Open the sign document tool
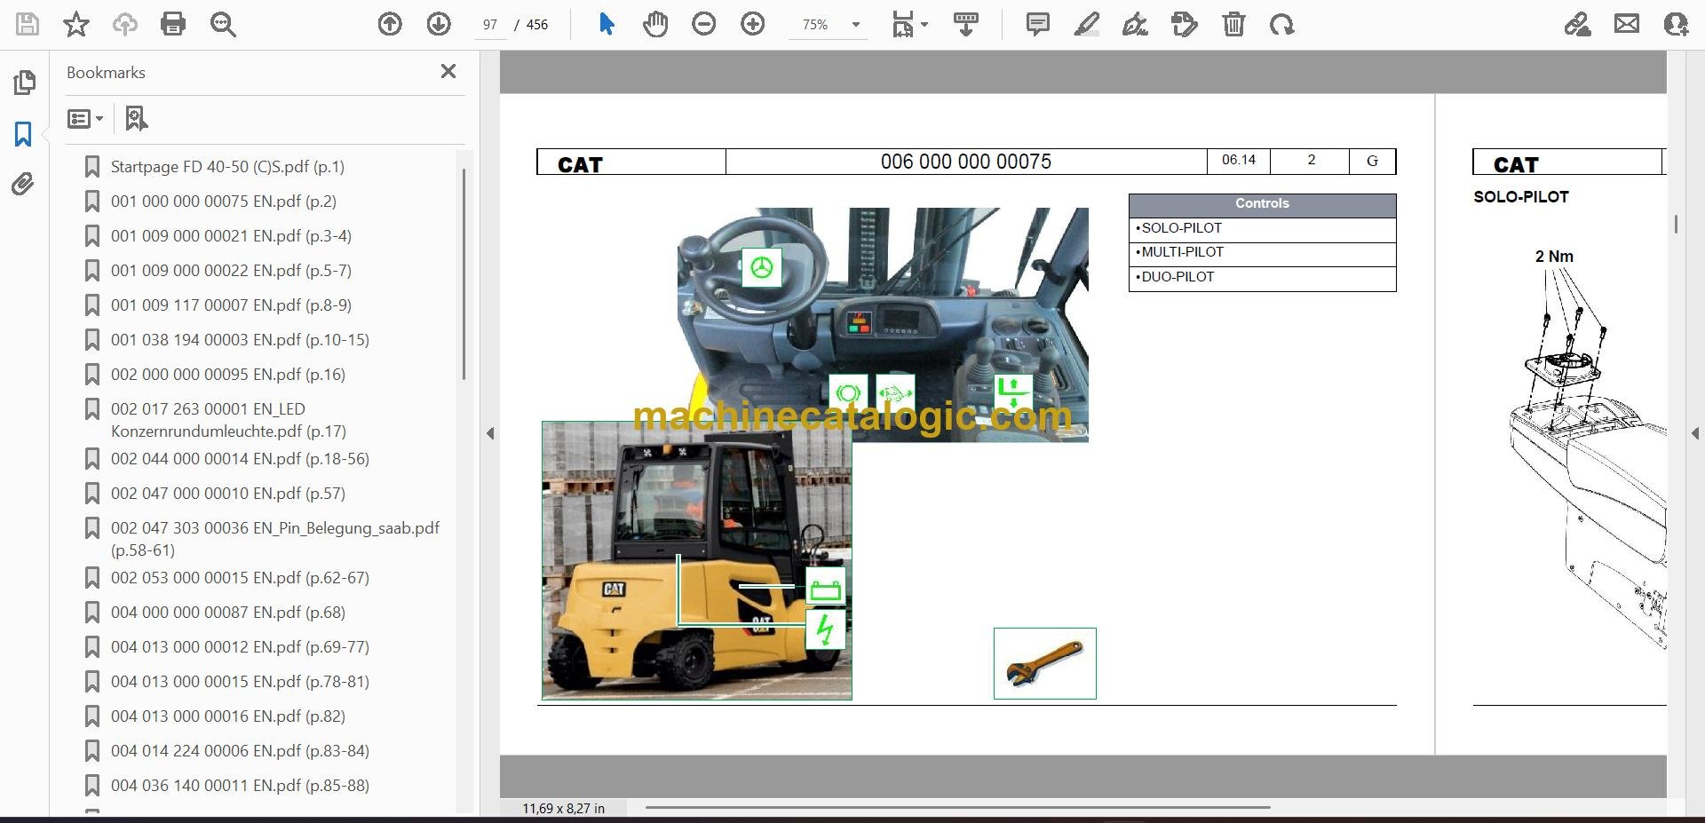The height and width of the screenshot is (823, 1705). click(1135, 24)
